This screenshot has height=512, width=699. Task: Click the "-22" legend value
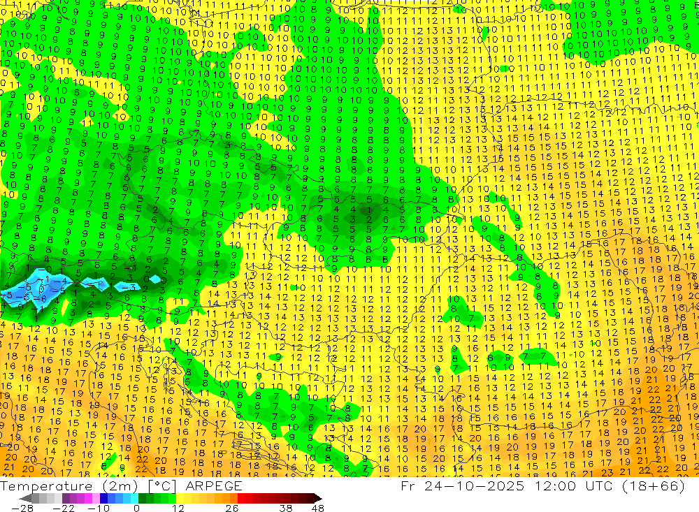click(64, 508)
